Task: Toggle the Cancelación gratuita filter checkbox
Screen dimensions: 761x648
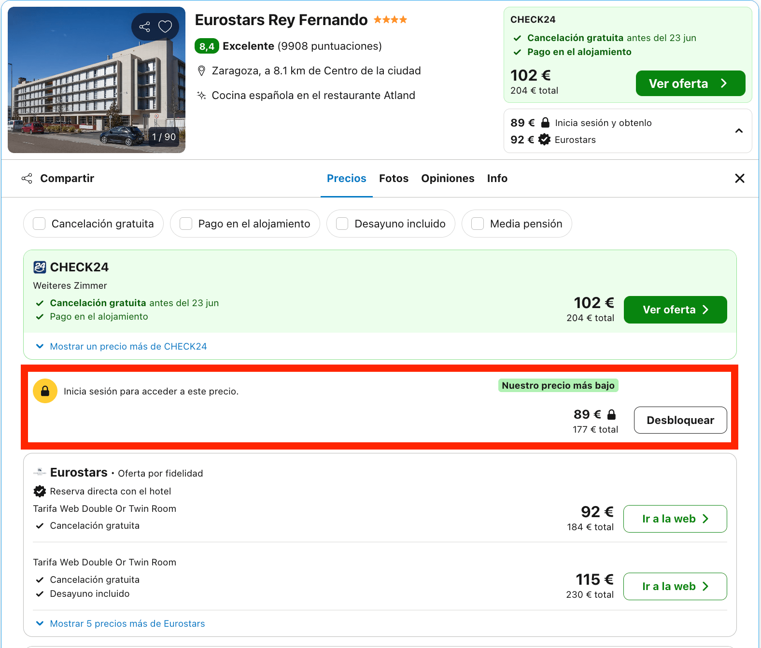Action: click(x=39, y=224)
